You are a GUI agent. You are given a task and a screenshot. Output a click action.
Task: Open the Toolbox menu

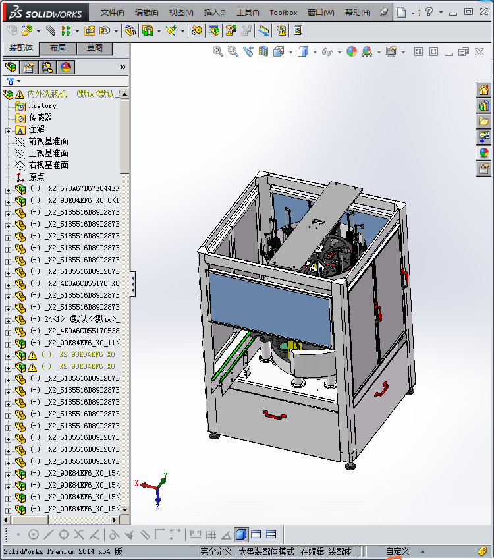283,13
